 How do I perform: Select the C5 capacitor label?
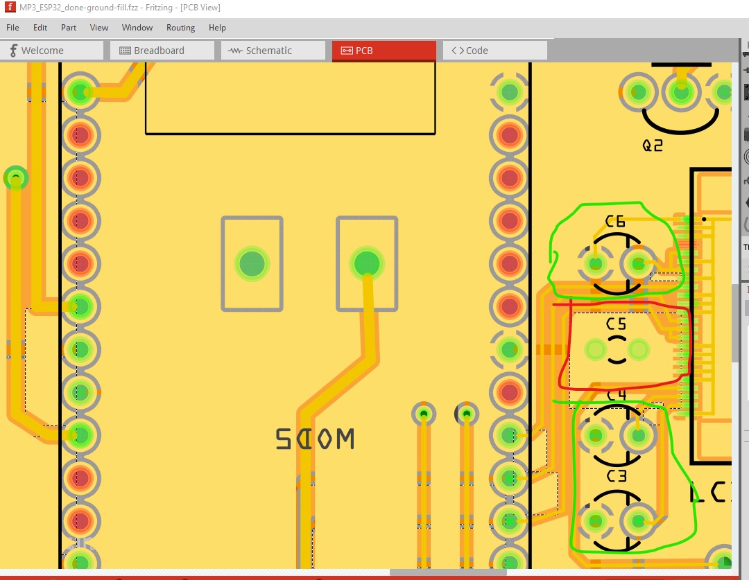[x=616, y=324]
